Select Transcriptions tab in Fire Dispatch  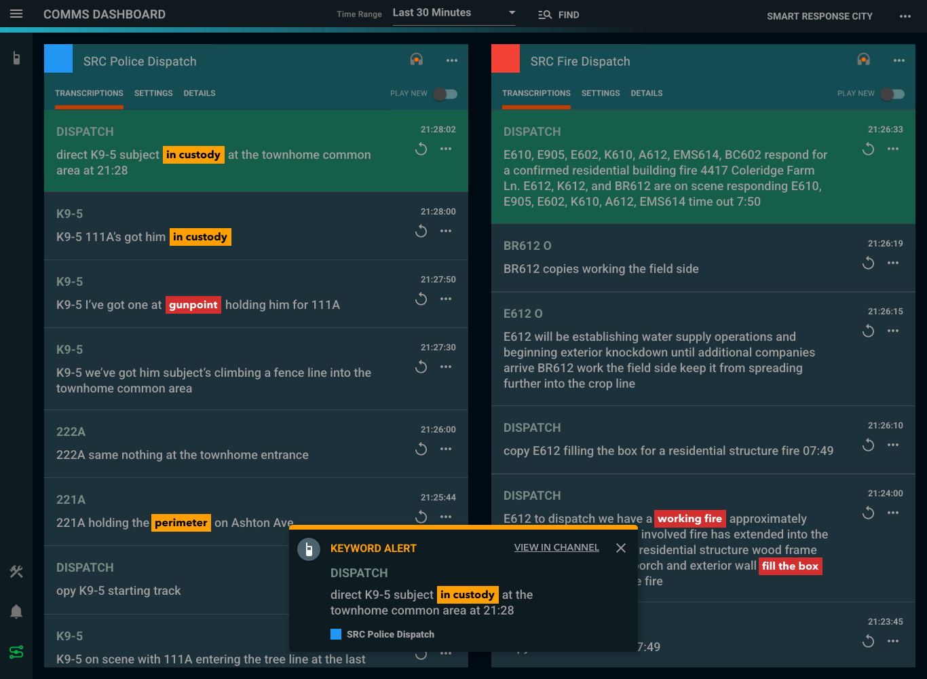point(536,93)
